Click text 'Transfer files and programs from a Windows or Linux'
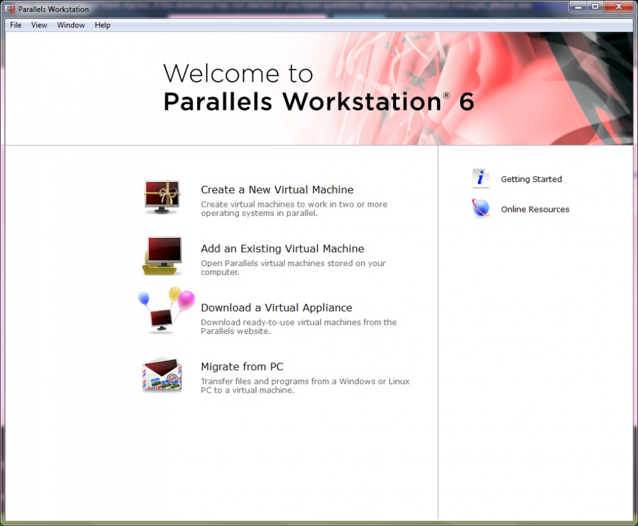 pos(305,382)
